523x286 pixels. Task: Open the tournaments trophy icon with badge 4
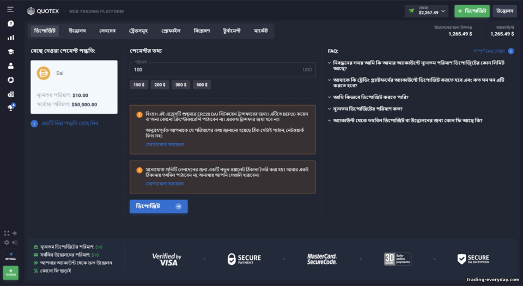11,107
